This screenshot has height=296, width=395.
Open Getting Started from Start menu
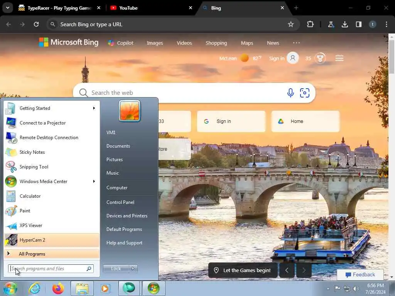pyautogui.click(x=52, y=108)
